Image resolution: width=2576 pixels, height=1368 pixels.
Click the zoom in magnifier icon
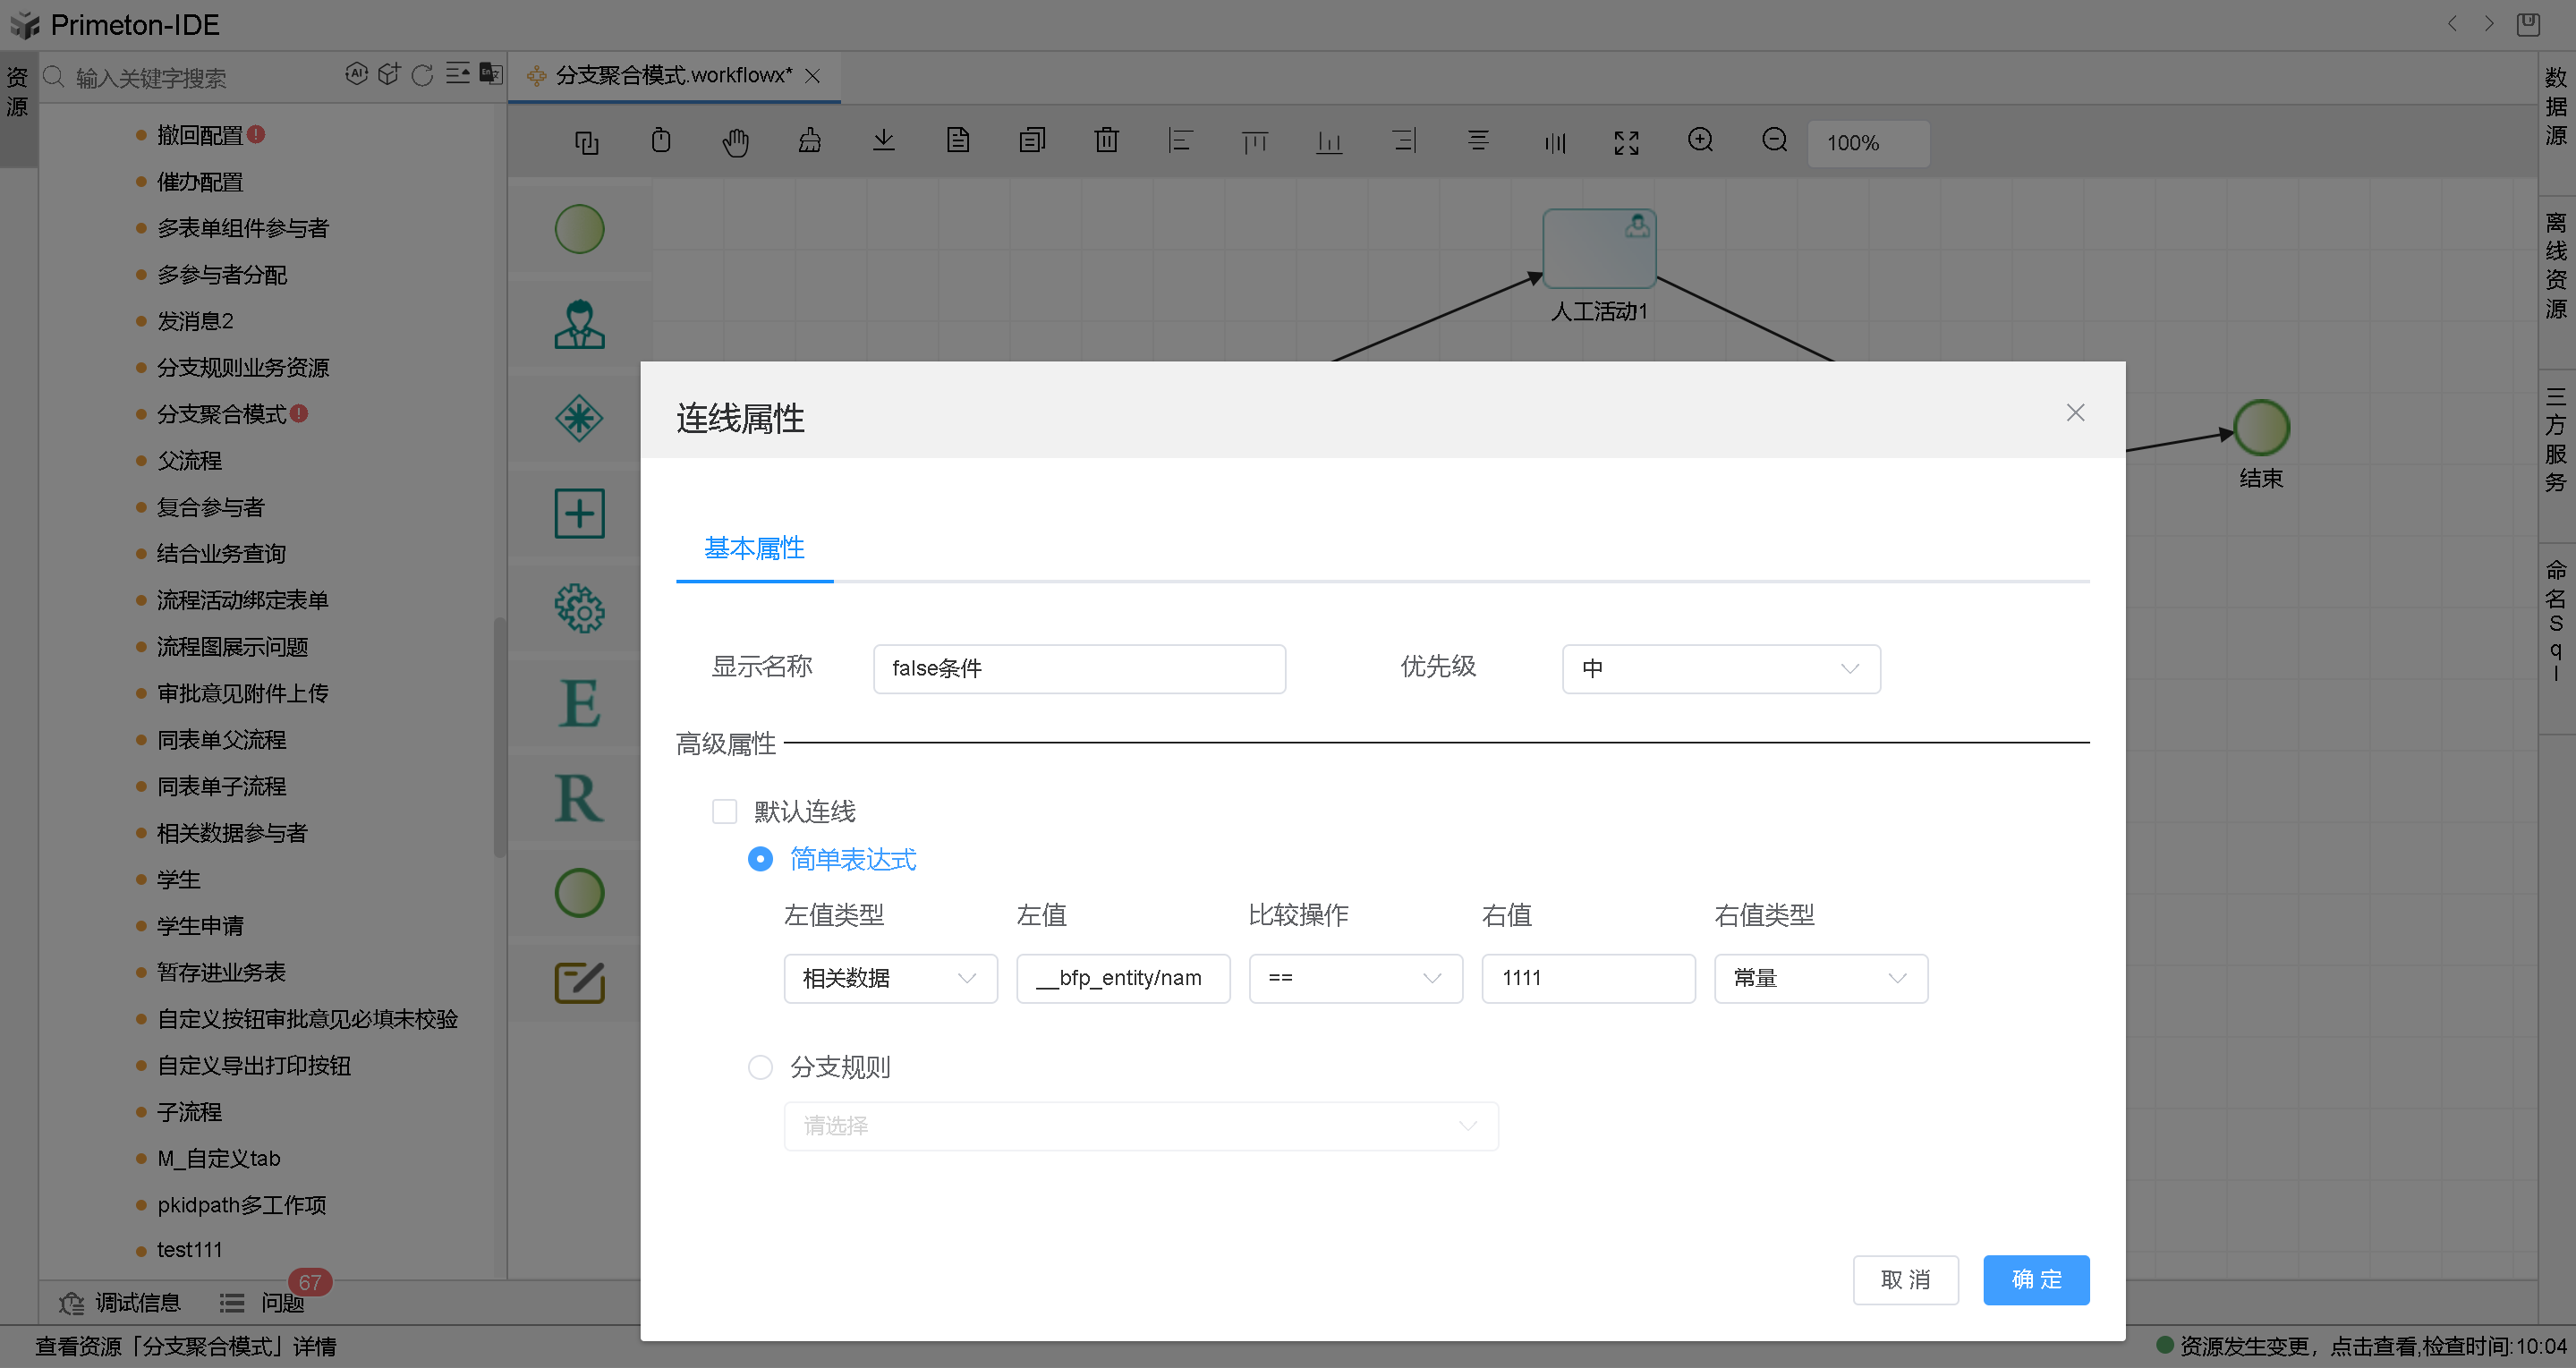pos(1700,141)
